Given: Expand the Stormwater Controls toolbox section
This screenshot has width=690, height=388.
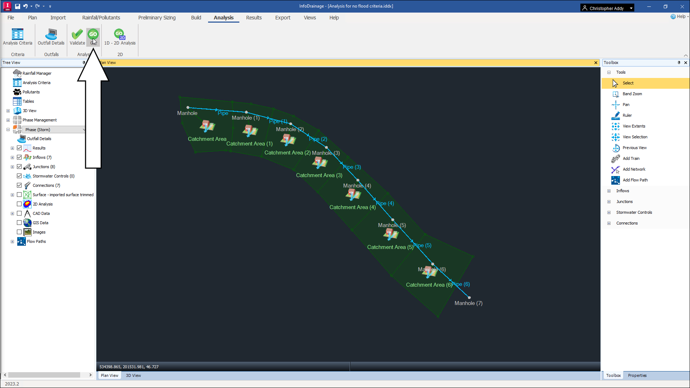Looking at the screenshot, I should pyautogui.click(x=608, y=212).
